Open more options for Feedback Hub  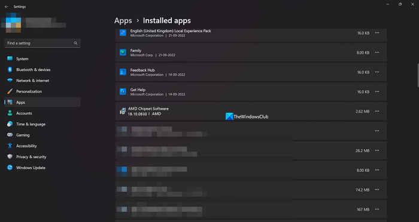tap(377, 72)
